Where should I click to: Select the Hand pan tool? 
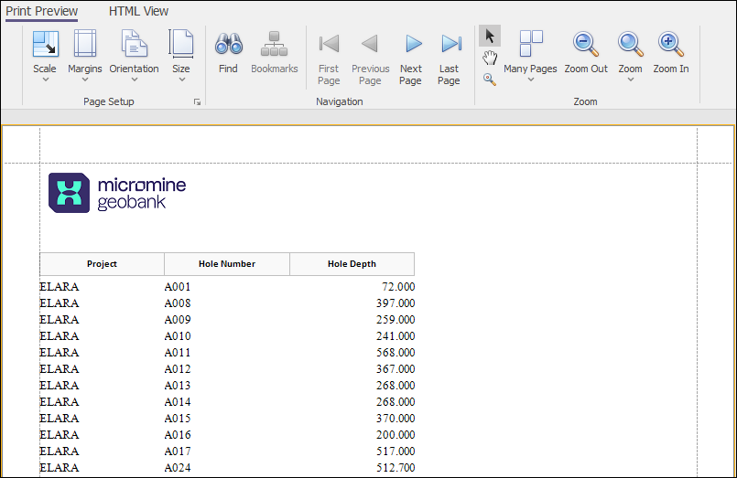point(490,58)
